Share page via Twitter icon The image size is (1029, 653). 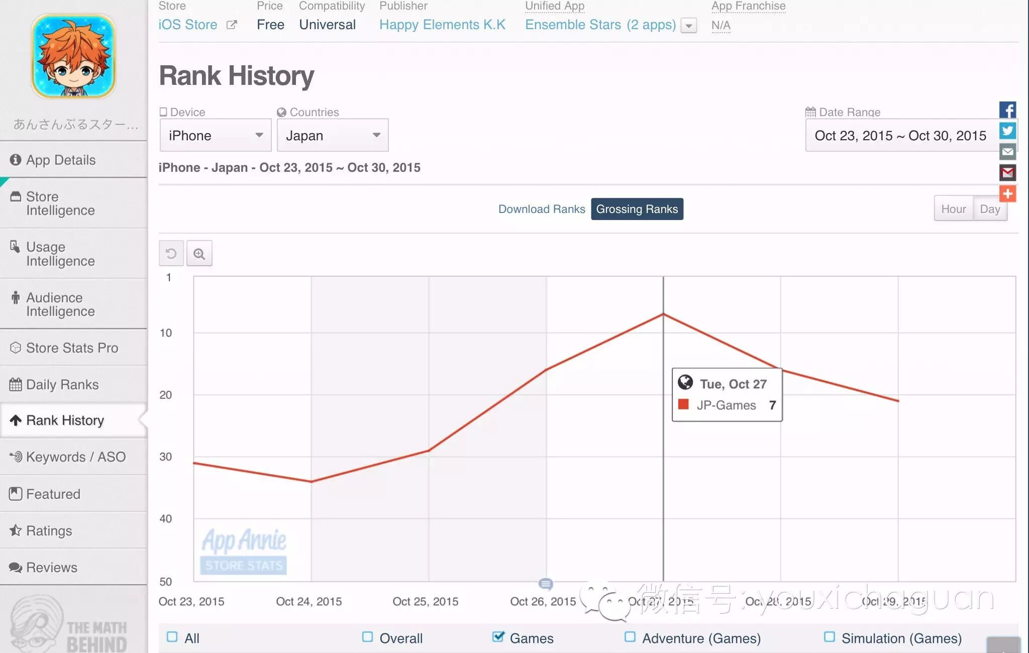(x=1007, y=131)
